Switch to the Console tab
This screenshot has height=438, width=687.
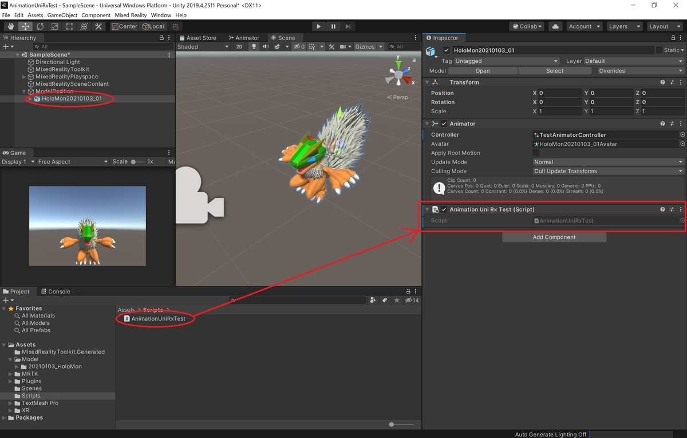click(x=56, y=292)
